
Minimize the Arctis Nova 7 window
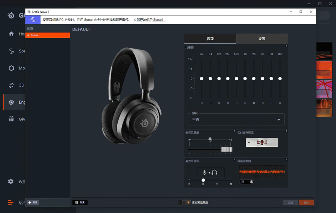[291, 12]
